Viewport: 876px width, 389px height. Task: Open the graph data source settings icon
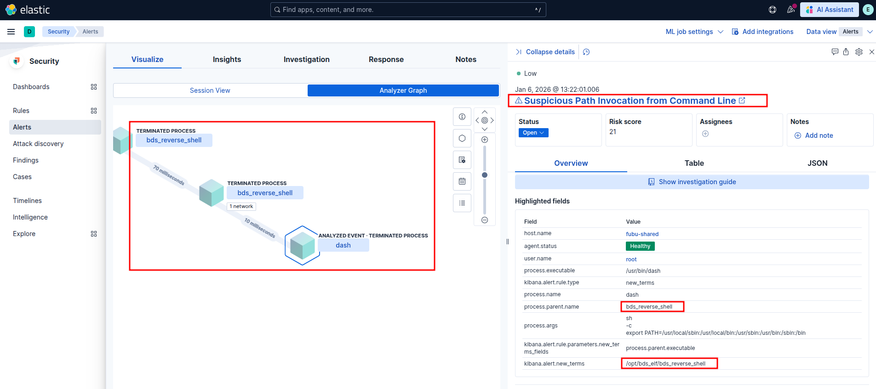click(x=462, y=160)
